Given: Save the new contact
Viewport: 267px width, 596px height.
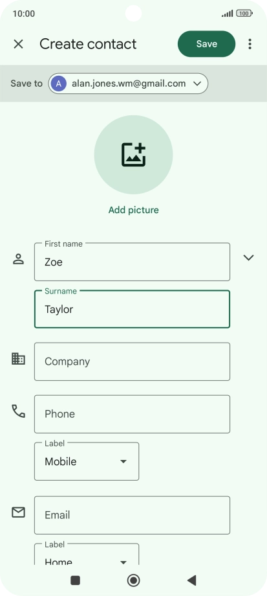Looking at the screenshot, I should 206,44.
